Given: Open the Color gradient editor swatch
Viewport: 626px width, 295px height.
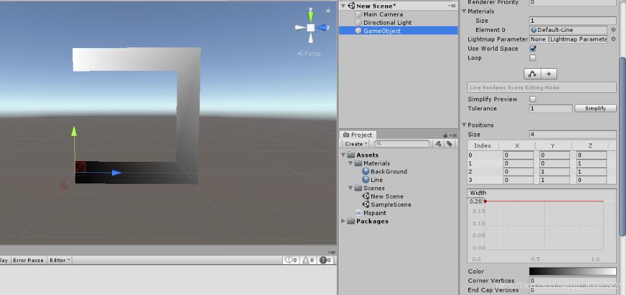Looking at the screenshot, I should pyautogui.click(x=573, y=272).
